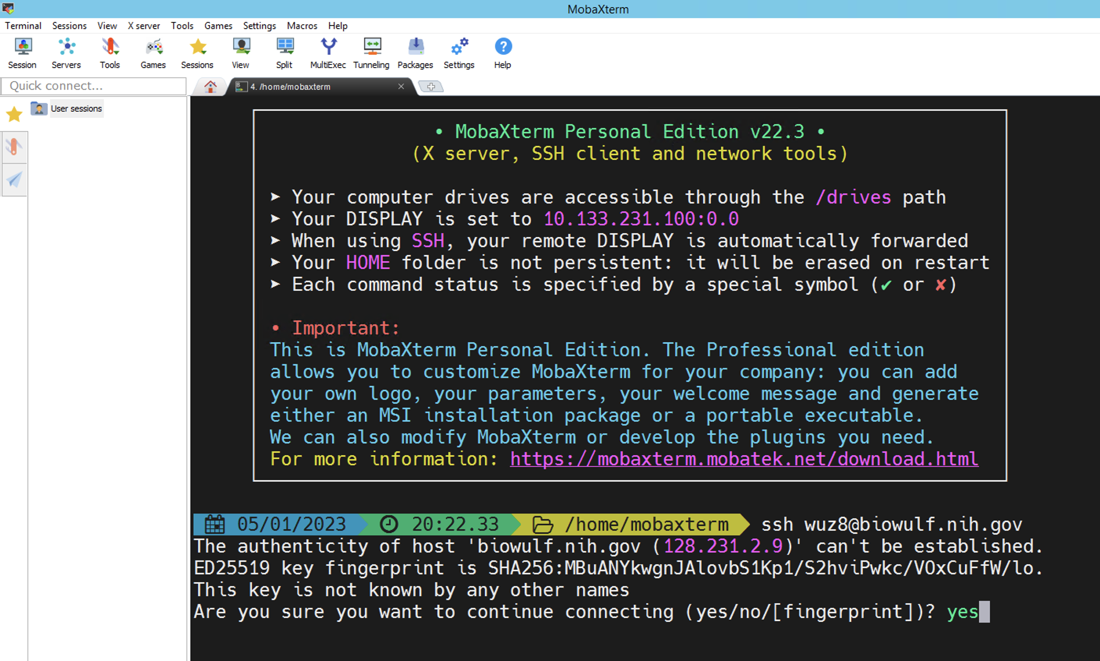Open the X server menu
1100x661 pixels.
(x=144, y=26)
